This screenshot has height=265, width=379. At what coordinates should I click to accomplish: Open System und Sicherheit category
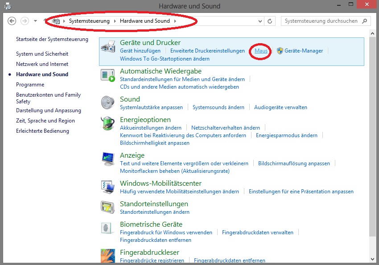[42, 54]
